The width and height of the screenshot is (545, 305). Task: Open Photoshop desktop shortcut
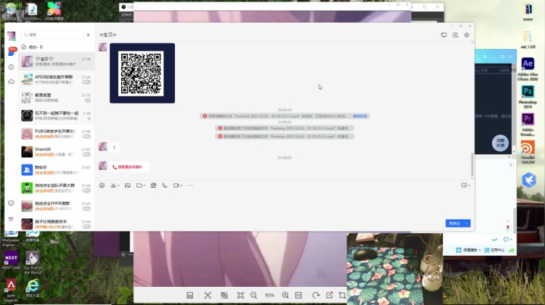point(528,97)
